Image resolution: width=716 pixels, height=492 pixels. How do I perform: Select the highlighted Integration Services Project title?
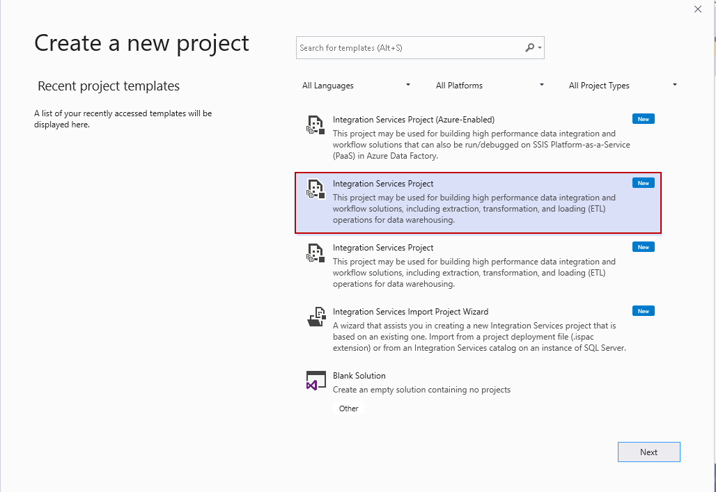pos(383,184)
